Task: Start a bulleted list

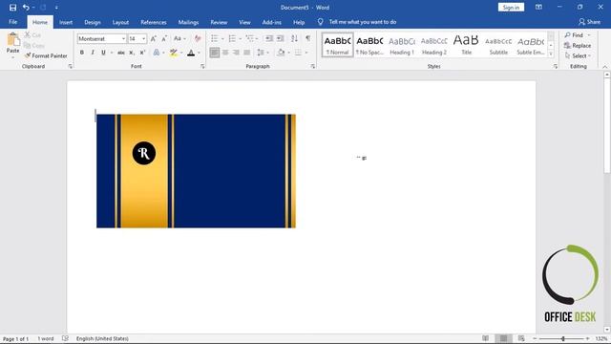Action: pos(214,38)
